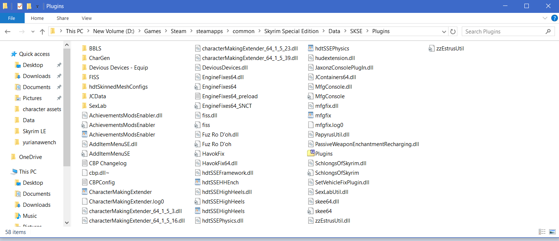Go up one level with Up arrow
This screenshot has height=241, width=559.
42,32
